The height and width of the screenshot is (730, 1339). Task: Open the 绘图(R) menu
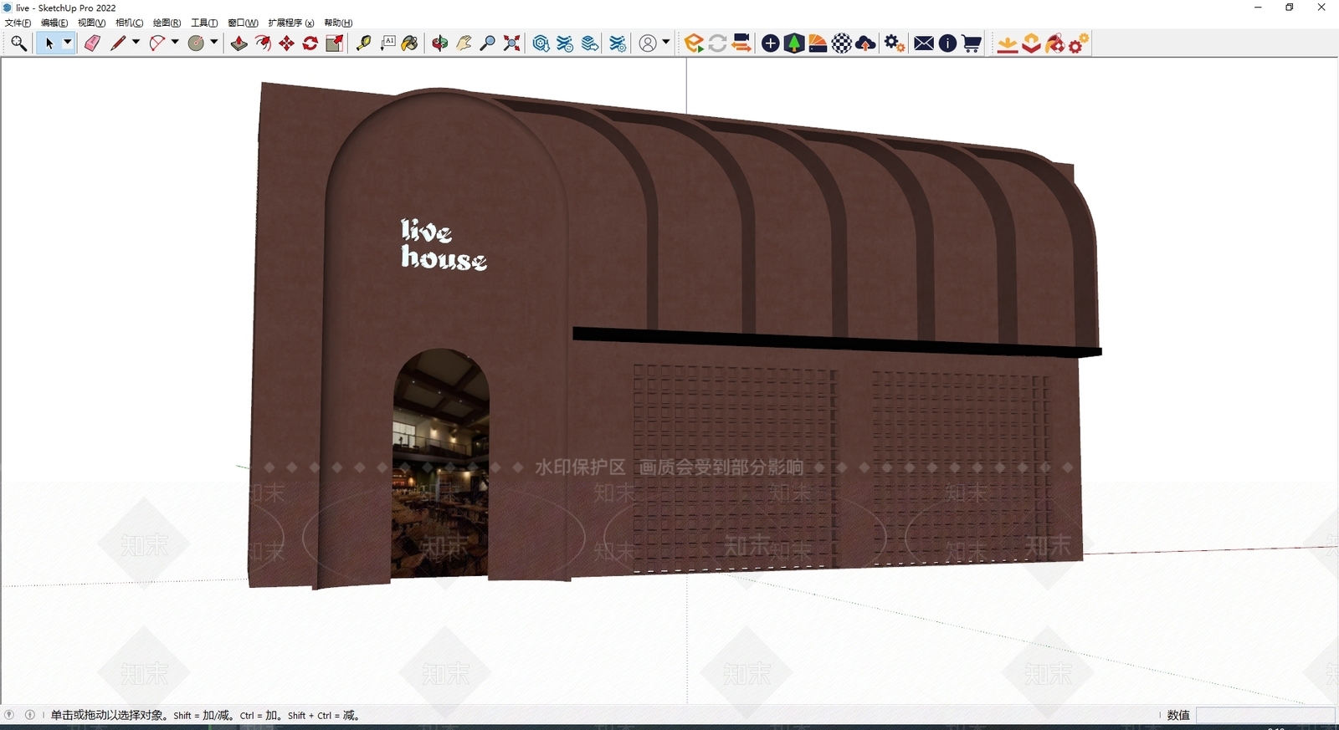tap(167, 23)
